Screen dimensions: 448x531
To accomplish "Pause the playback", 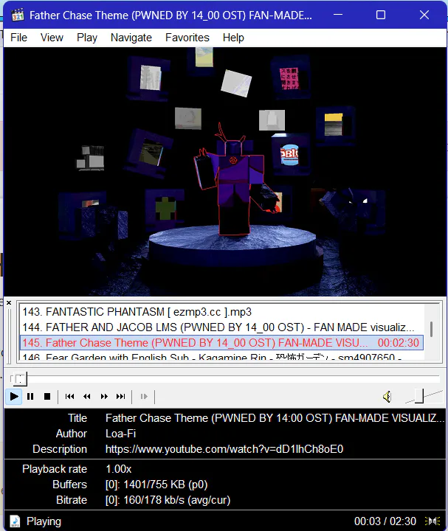I will click(x=30, y=396).
